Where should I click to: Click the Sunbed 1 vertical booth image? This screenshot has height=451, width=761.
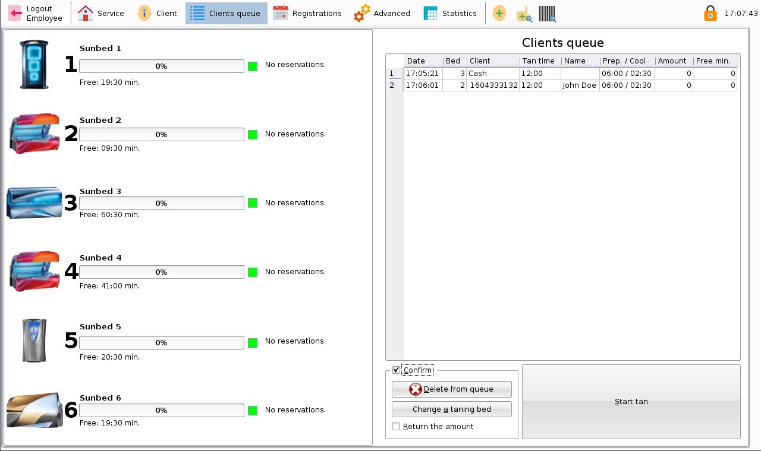click(34, 65)
